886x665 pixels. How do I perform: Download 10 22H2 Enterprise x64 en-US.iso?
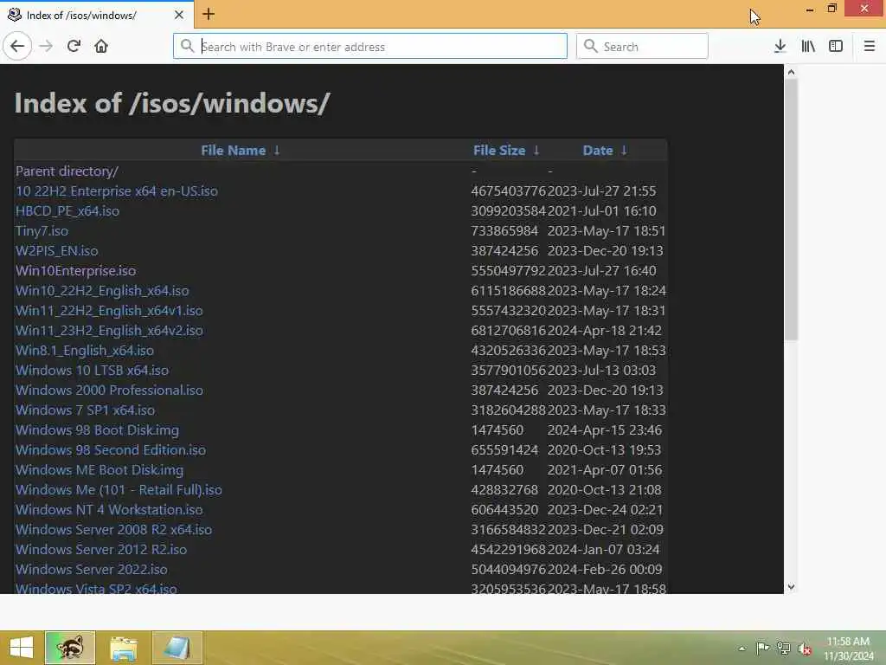(x=117, y=191)
